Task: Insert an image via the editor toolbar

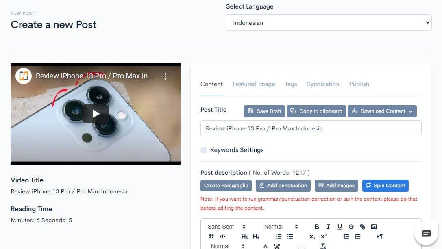Action: [x=374, y=227]
